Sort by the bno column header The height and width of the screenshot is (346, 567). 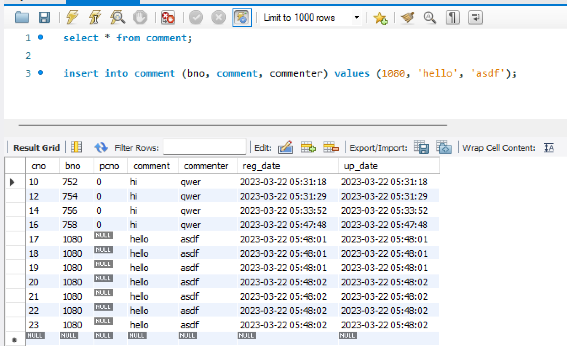76,166
